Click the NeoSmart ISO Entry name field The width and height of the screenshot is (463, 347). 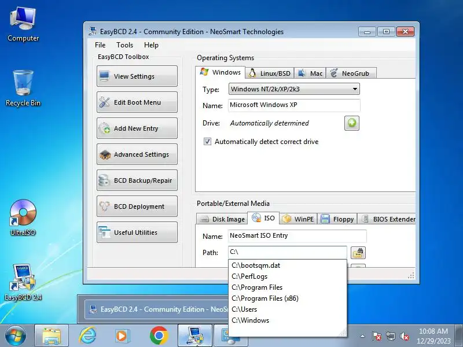pyautogui.click(x=297, y=235)
